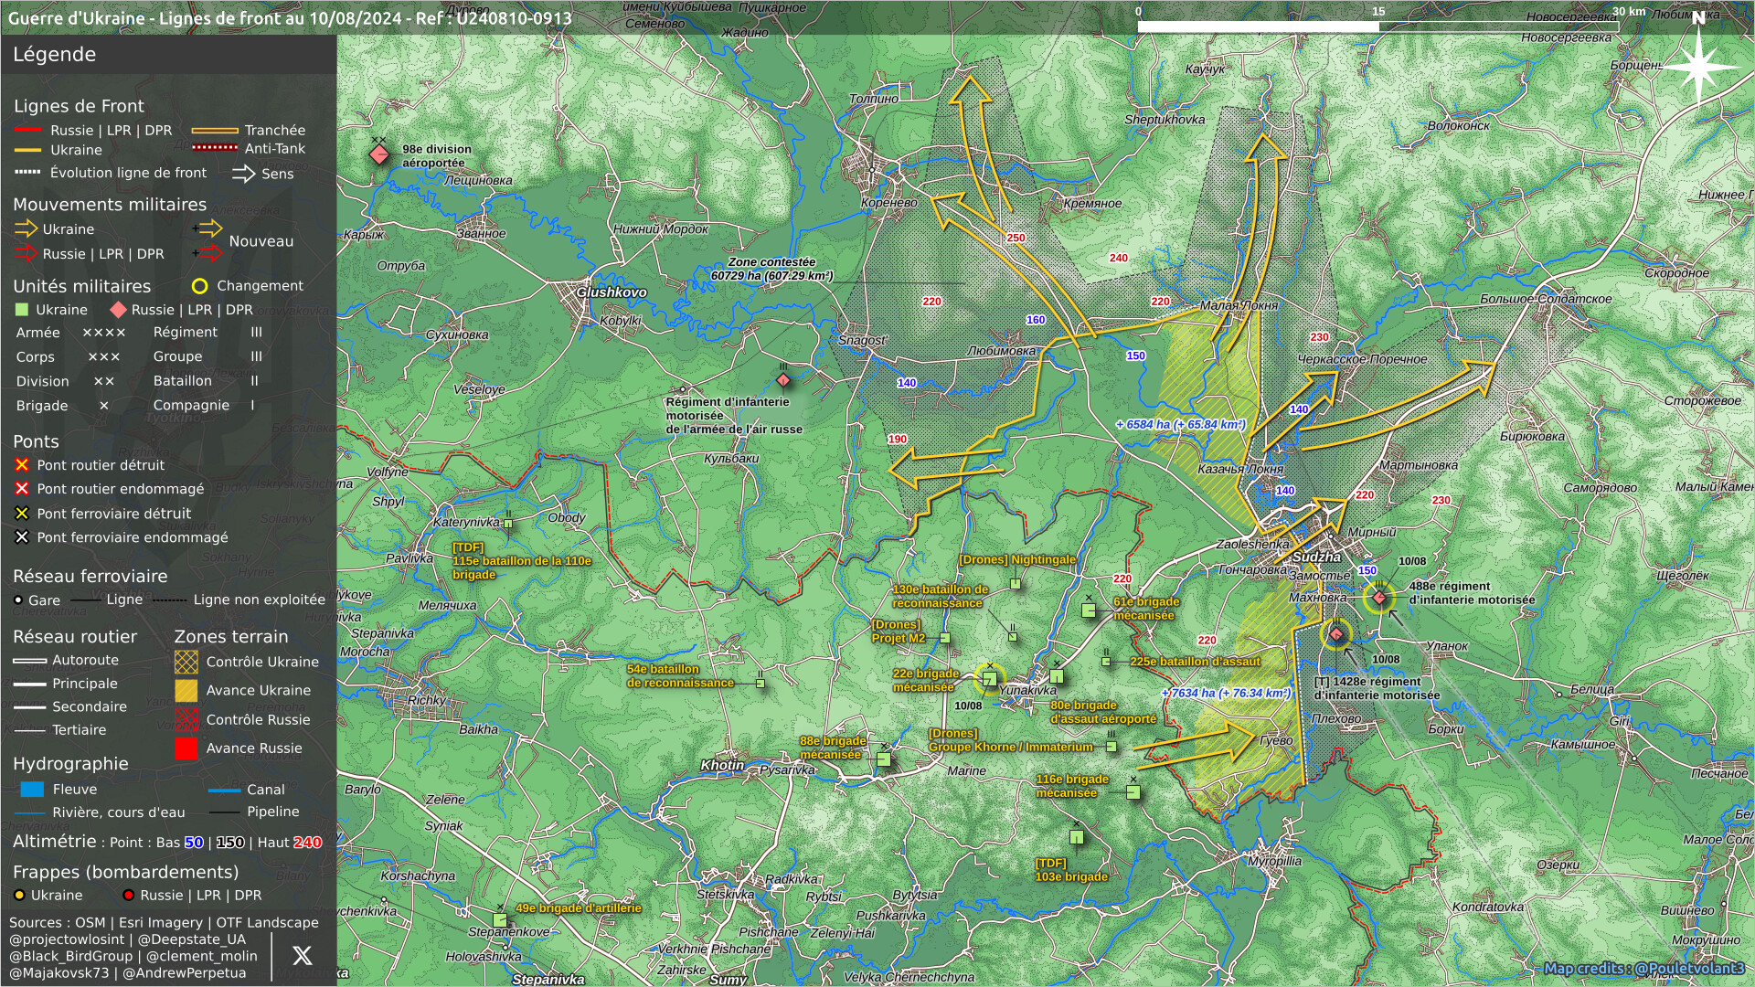Viewport: 1755px width, 987px height.
Task: Click the red Avance Russie swatch
Action: click(x=186, y=748)
